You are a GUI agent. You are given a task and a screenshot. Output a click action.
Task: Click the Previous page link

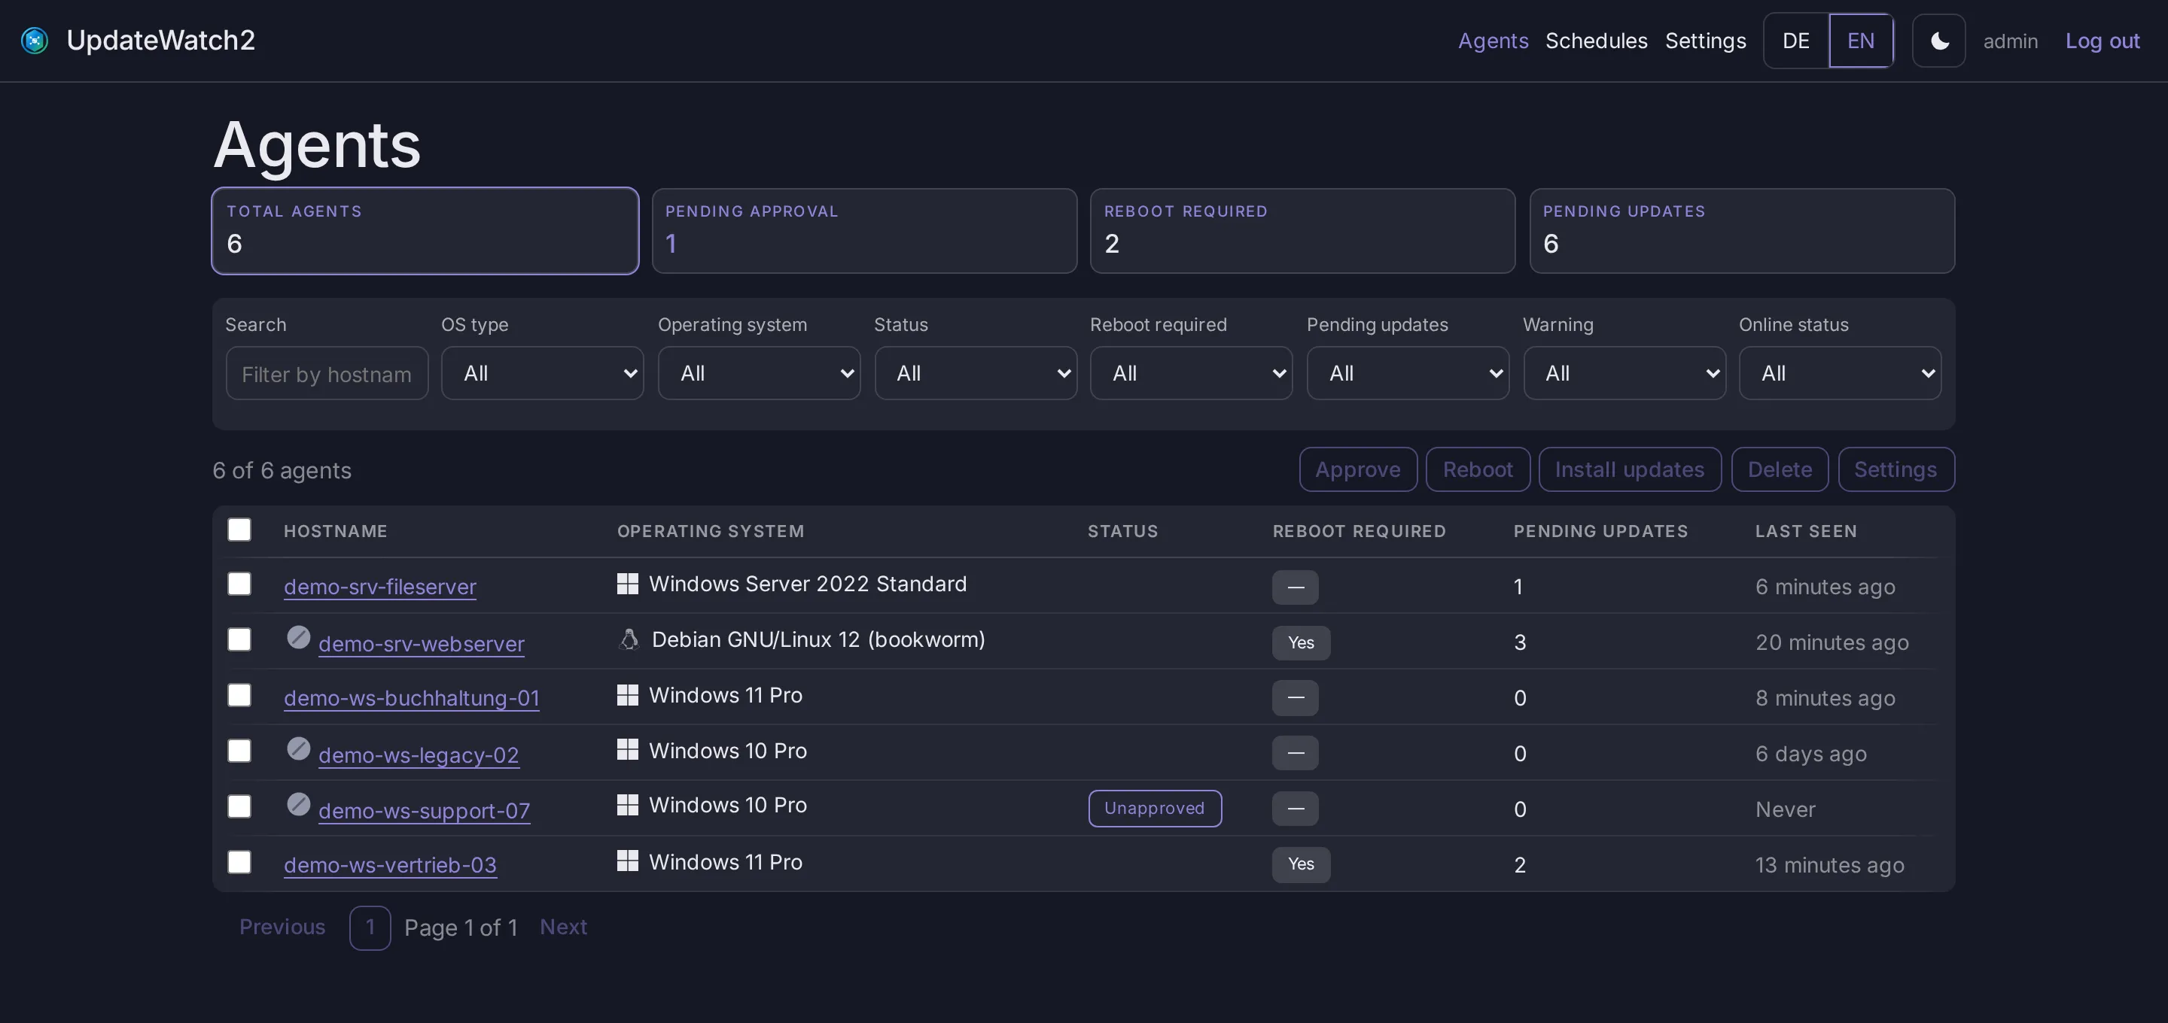point(282,926)
